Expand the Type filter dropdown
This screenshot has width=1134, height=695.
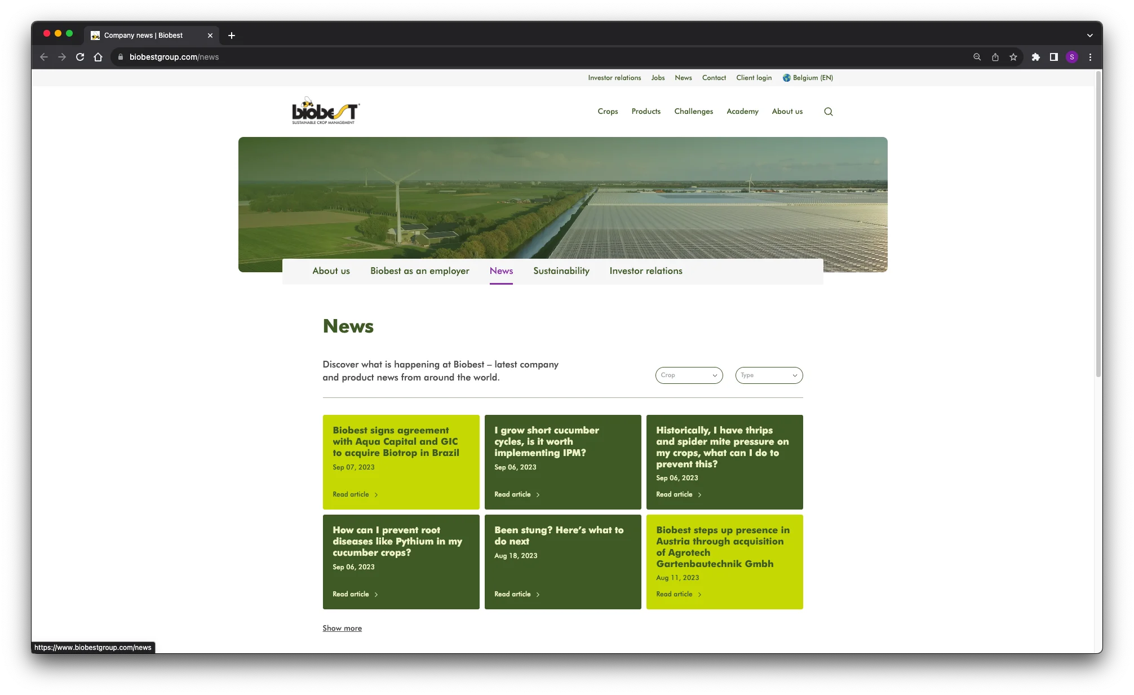(x=769, y=375)
